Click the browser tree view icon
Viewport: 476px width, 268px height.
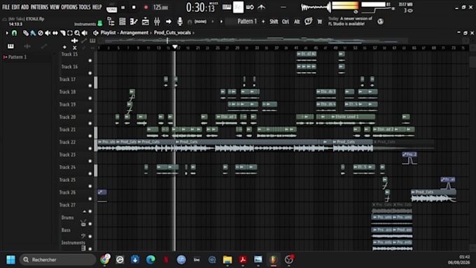[111, 22]
